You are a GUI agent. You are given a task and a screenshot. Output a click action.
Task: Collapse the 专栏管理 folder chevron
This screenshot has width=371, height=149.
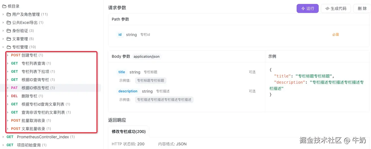(3, 47)
